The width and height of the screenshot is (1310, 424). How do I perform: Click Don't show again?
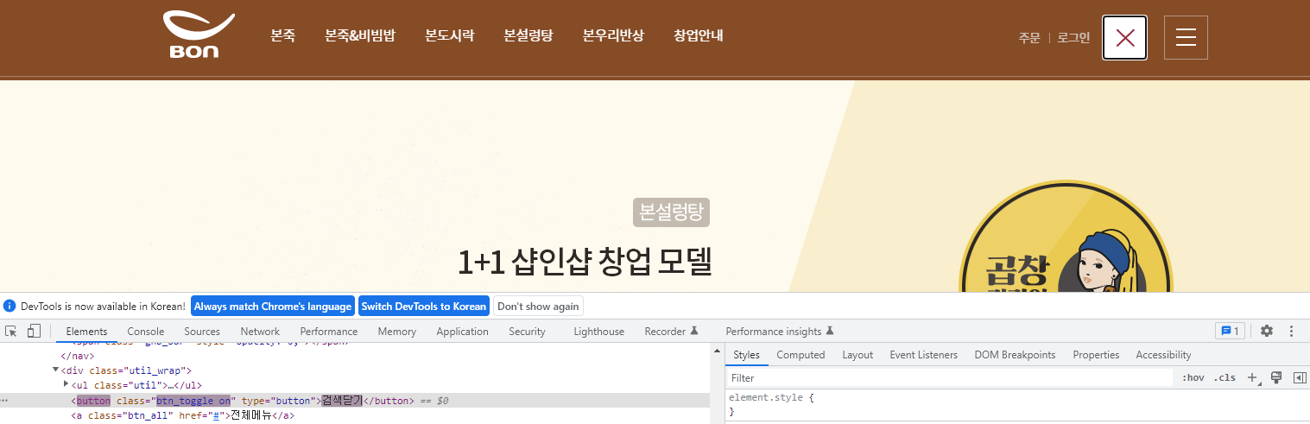coord(538,307)
